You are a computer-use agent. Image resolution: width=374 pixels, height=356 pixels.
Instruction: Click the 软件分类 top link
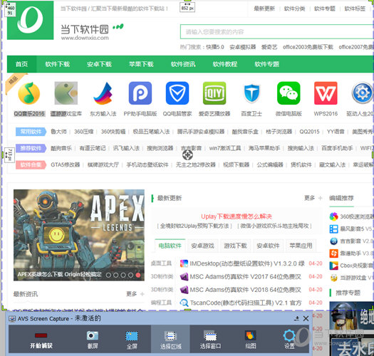pyautogui.click(x=295, y=9)
